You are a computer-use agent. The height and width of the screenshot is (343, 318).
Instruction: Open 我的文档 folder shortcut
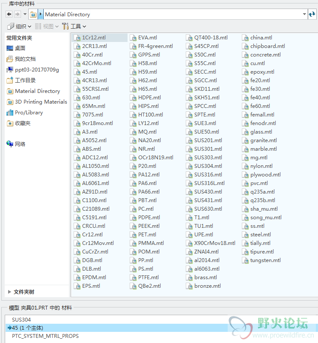(x=21, y=59)
